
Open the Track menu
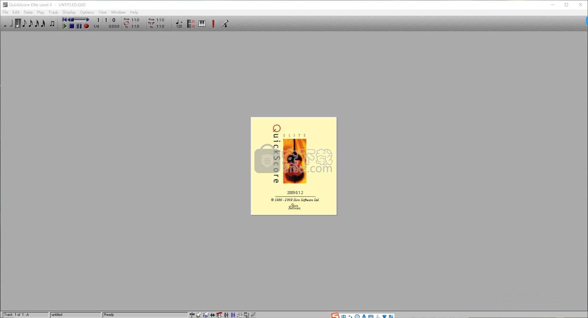(53, 12)
